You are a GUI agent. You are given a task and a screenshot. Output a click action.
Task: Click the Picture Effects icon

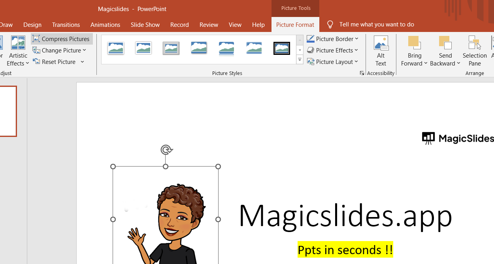310,50
